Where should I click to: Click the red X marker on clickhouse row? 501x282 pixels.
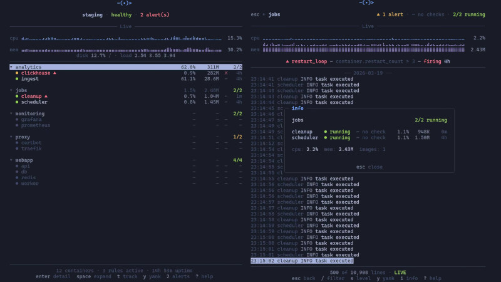click(225, 73)
